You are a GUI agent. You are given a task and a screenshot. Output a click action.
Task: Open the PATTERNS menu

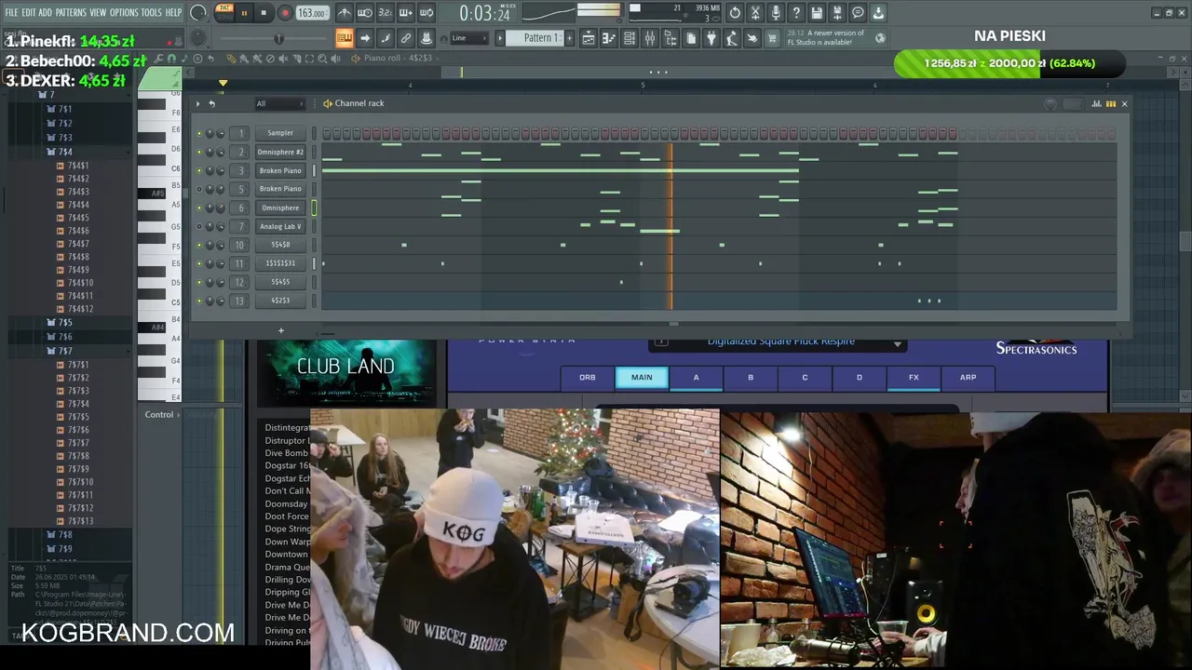click(71, 12)
